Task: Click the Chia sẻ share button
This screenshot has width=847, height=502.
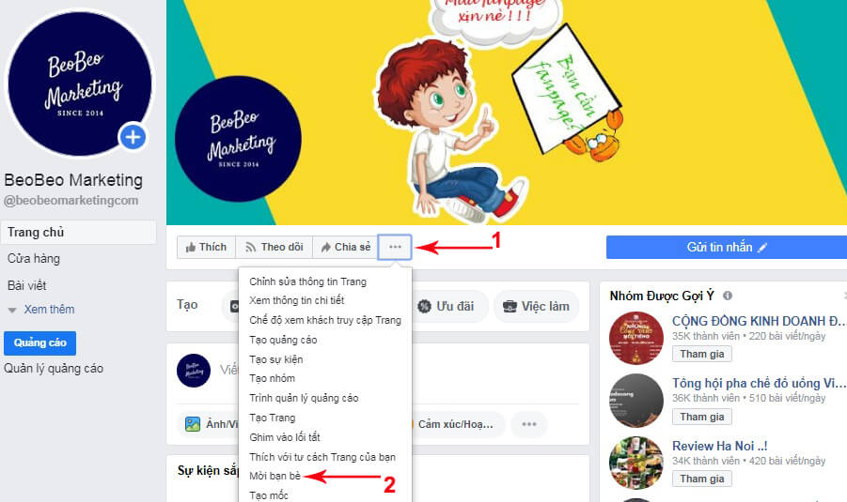Action: 345,247
